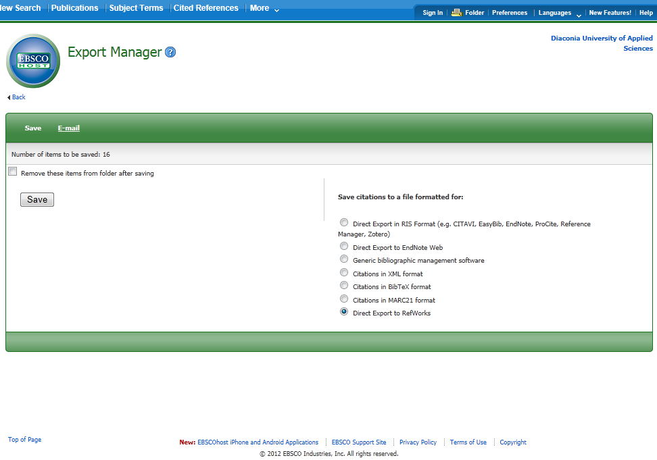Viewport: 657px width, 460px height.
Task: Open the Languages dropdown
Action: pos(560,13)
